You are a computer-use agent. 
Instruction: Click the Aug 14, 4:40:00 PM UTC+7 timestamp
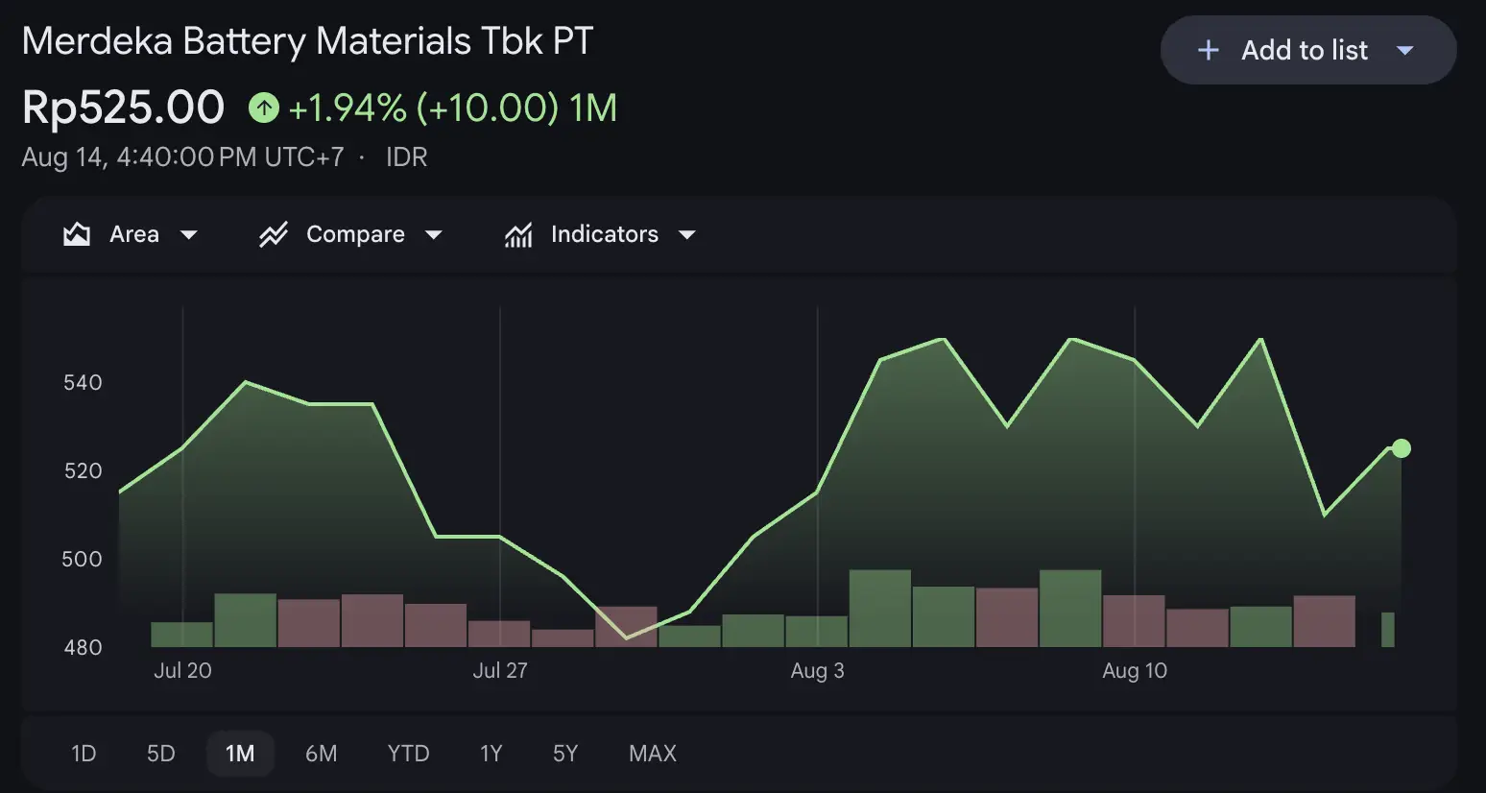pos(182,157)
